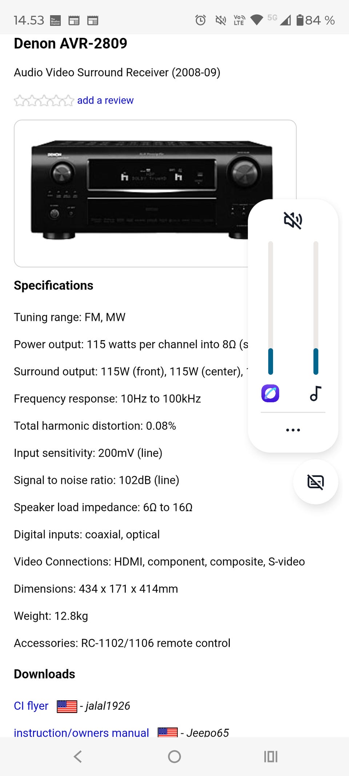
Task: Tap the media music note icon
Action: 316,393
